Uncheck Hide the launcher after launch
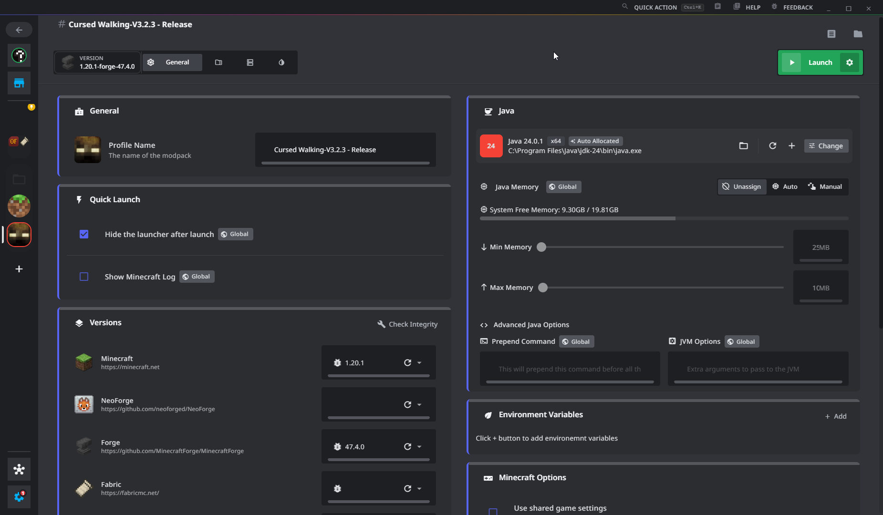883x515 pixels. [84, 234]
